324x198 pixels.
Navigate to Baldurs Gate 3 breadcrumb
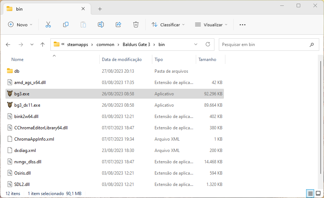(x=136, y=45)
